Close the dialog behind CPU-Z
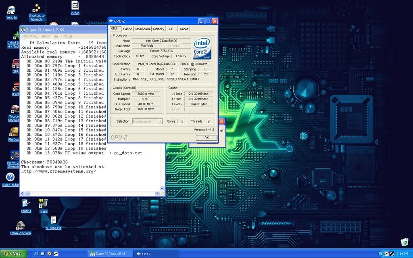The height and width of the screenshot is (258, 413). (x=222, y=121)
